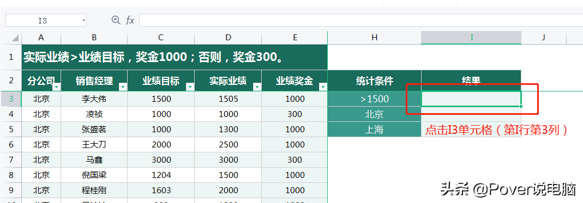This screenshot has width=583, height=203.
Task: Open the 业绩目标 filter dropdown
Action: pyautogui.click(x=190, y=87)
